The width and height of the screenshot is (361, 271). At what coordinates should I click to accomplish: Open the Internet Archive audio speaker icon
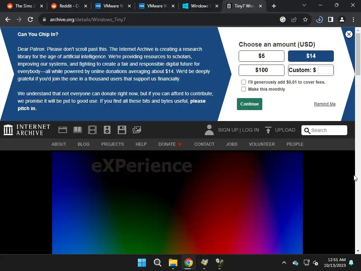pyautogui.click(x=107, y=130)
